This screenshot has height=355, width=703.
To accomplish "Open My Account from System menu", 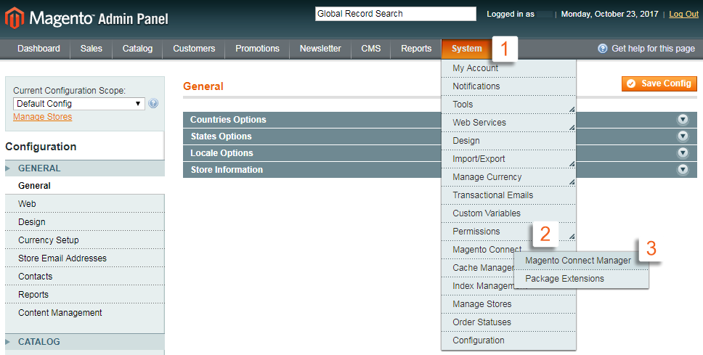I will (x=508, y=68).
